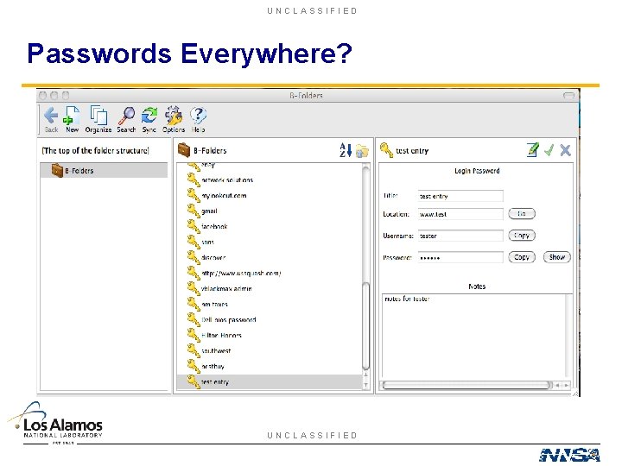Viewport: 622px width, 466px height.
Task: Open the Hilton Honors entry
Action: click(x=221, y=335)
